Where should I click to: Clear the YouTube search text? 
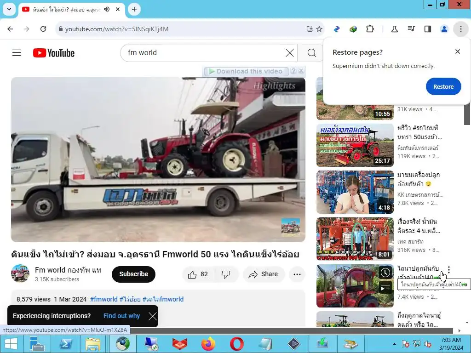click(x=290, y=53)
